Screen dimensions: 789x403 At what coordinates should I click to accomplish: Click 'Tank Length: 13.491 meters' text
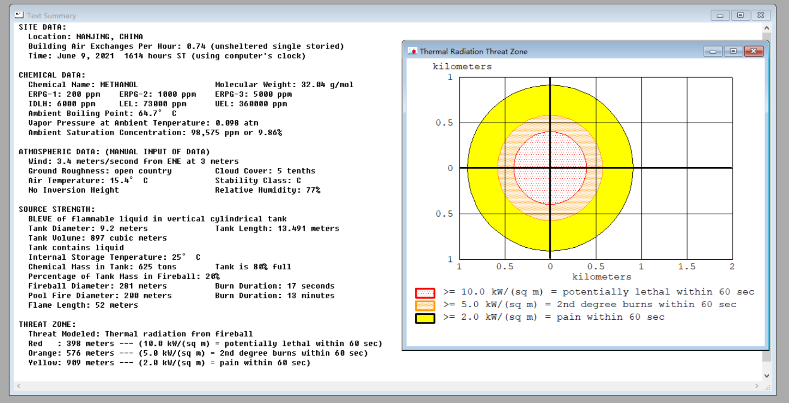277,229
